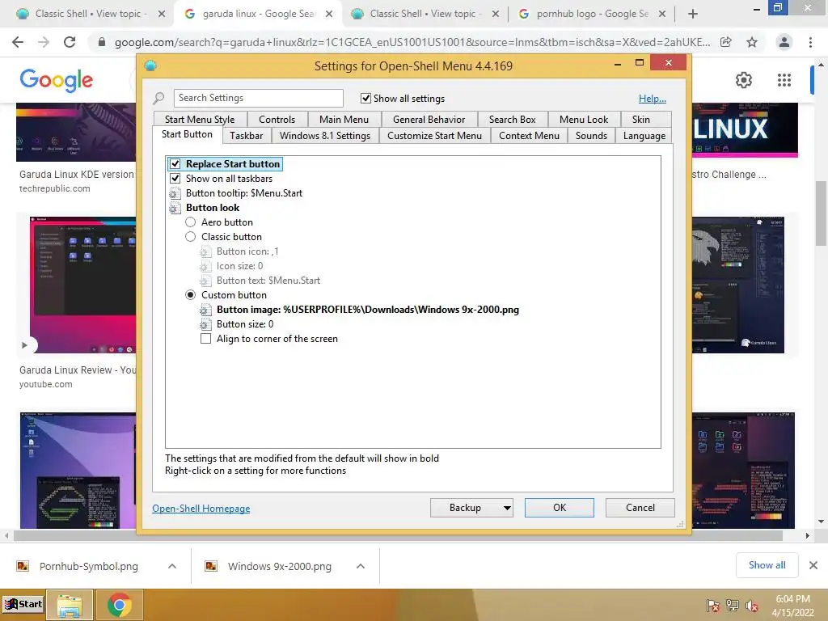Open Chrome three-dot menu
The image size is (828, 621).
tap(810, 42)
